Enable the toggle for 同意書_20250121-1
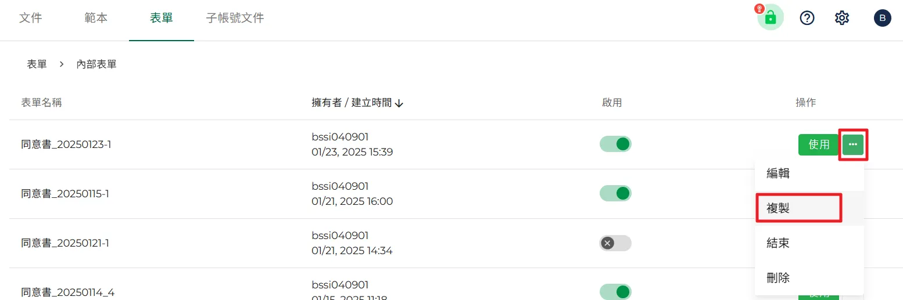This screenshot has height=300, width=903. click(x=615, y=243)
